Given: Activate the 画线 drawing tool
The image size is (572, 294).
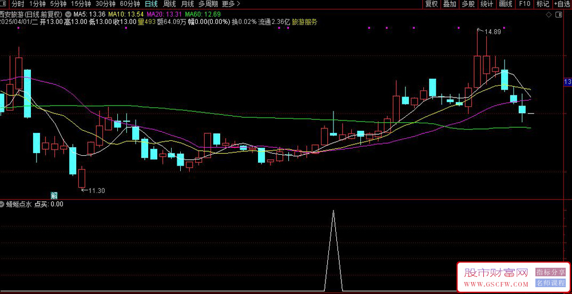Looking at the screenshot, I should point(506,4).
